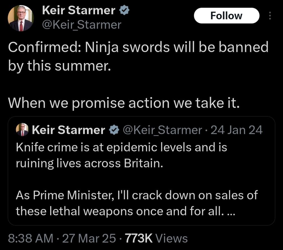Screen dimensions: 283x250
Task: Click the 'Confirmed: Ninja swords' tweet text
Action: (x=138, y=56)
